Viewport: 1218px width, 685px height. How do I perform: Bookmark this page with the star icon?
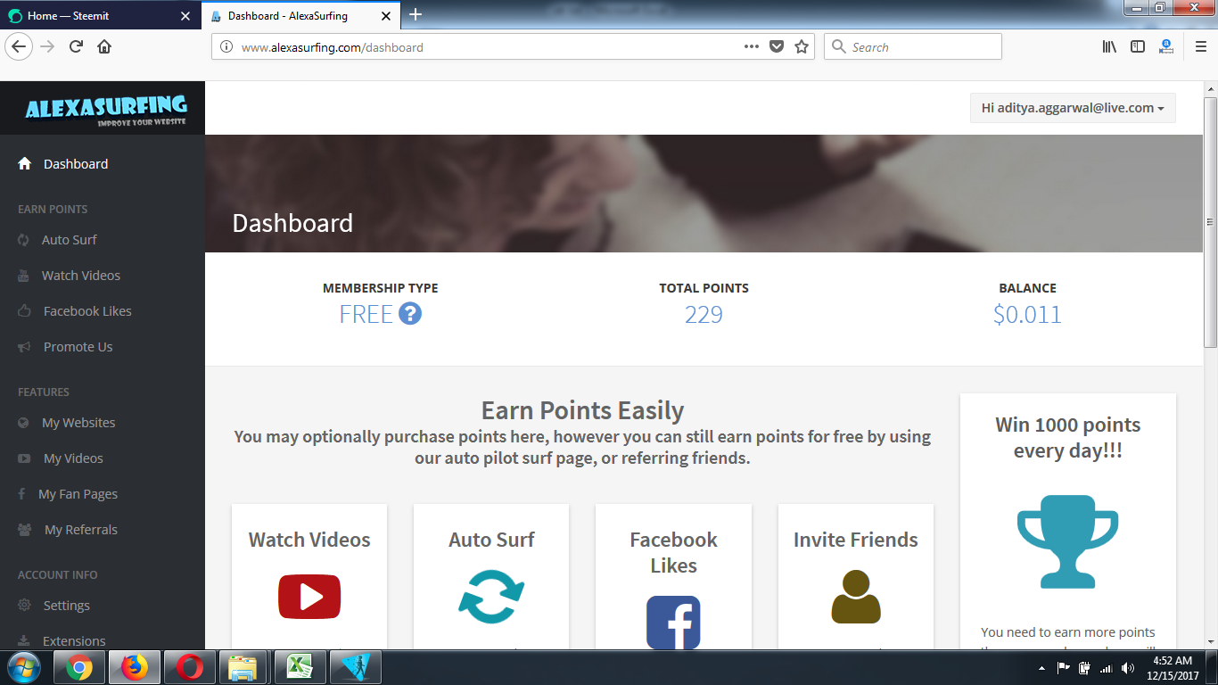802,46
